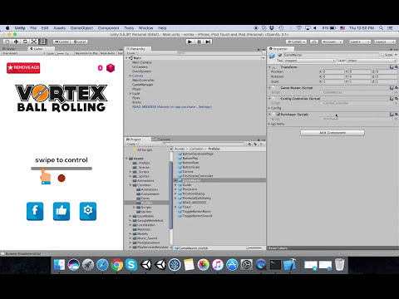Open the cloud services button

(x=314, y=42)
